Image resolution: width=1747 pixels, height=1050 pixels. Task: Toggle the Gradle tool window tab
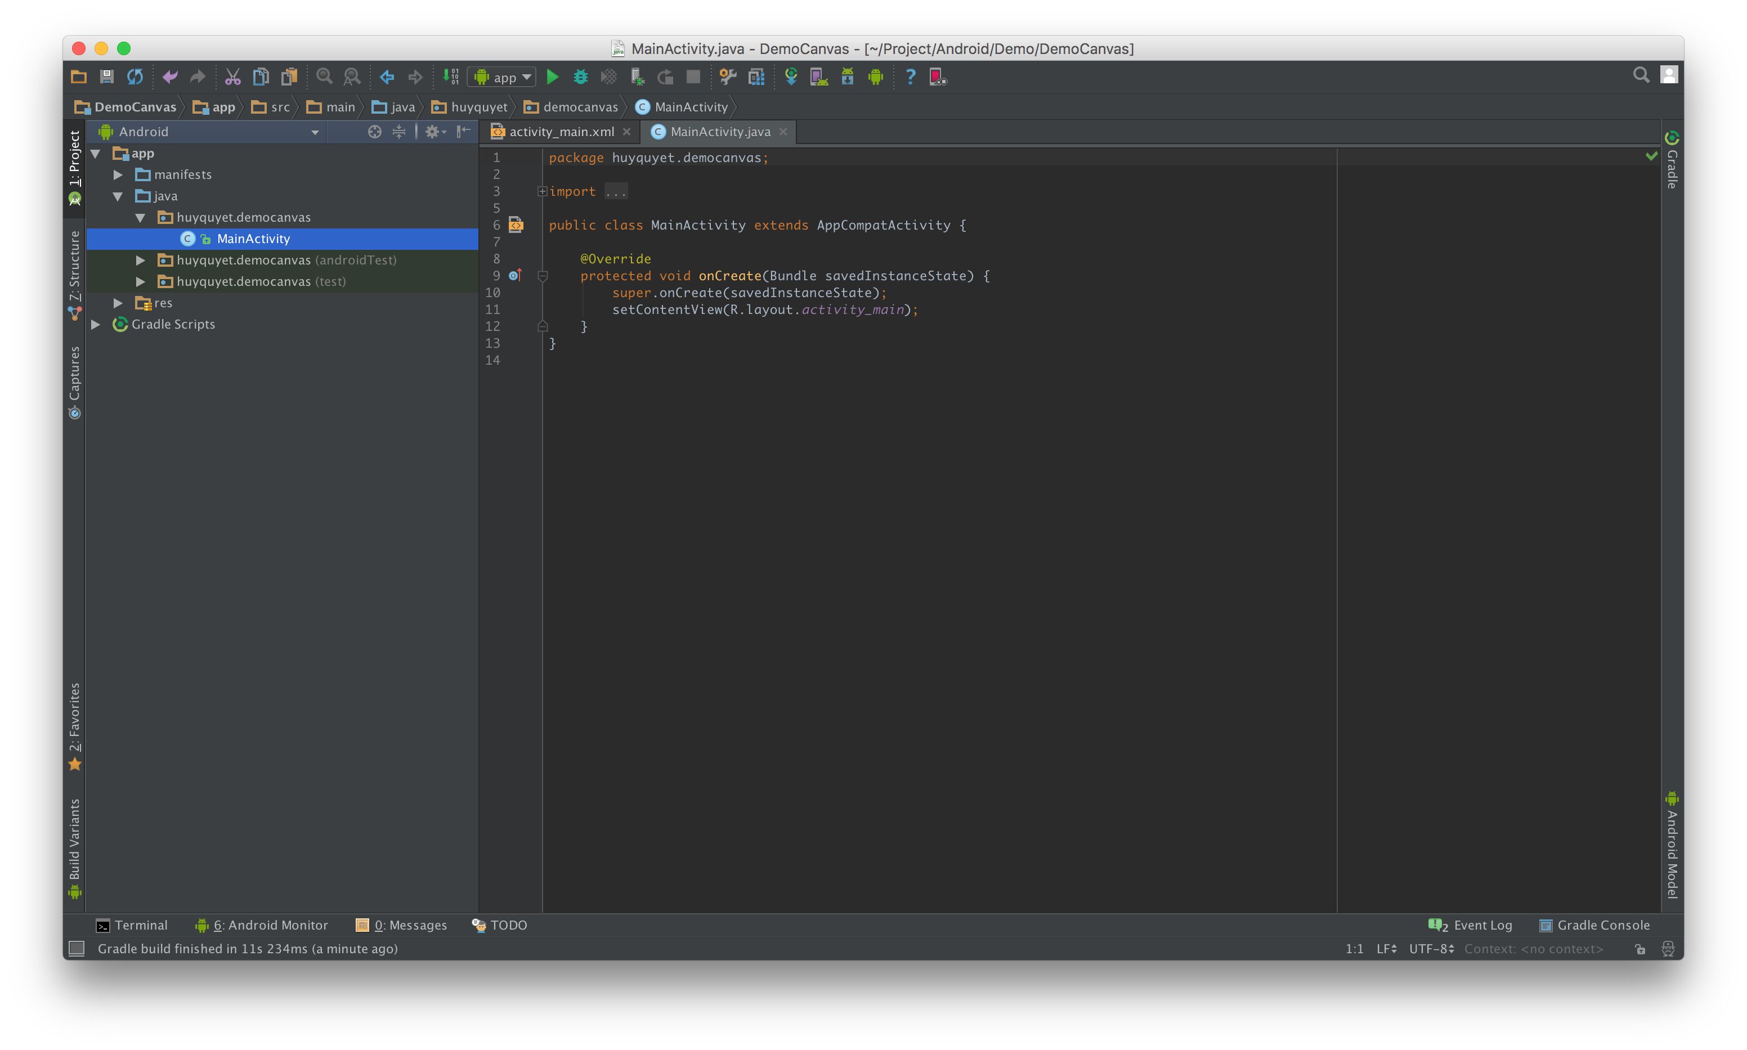click(1672, 160)
